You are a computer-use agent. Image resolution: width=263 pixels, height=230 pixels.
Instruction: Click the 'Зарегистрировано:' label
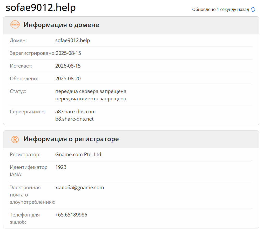pos(33,53)
